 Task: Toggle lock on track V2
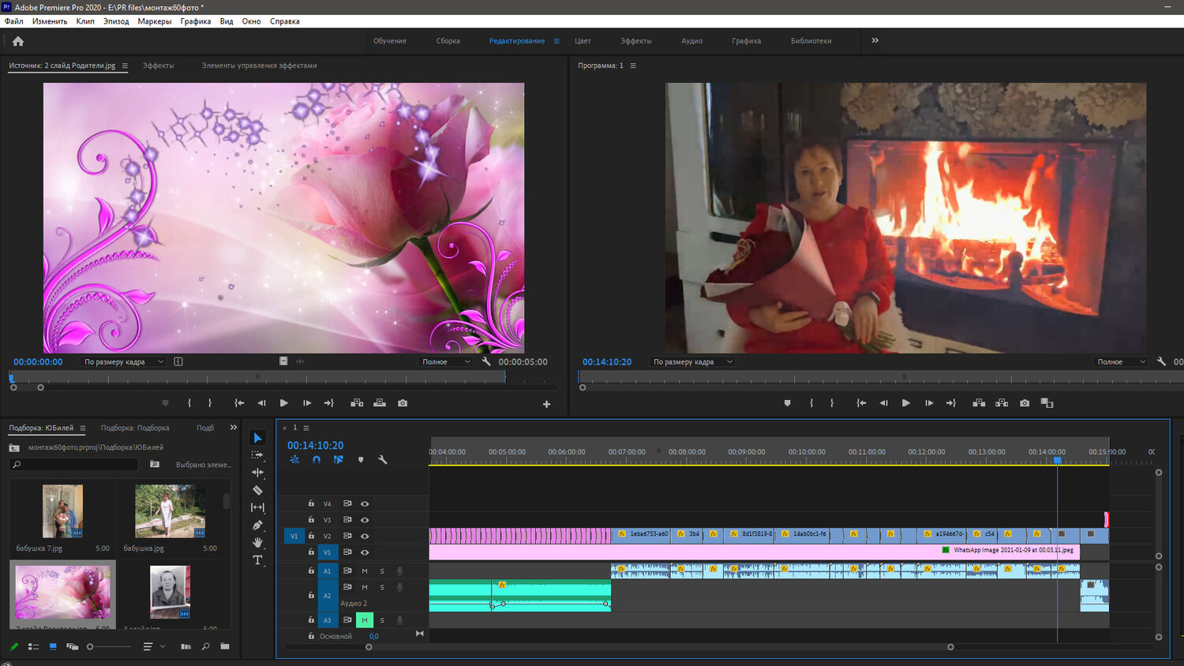pos(311,536)
